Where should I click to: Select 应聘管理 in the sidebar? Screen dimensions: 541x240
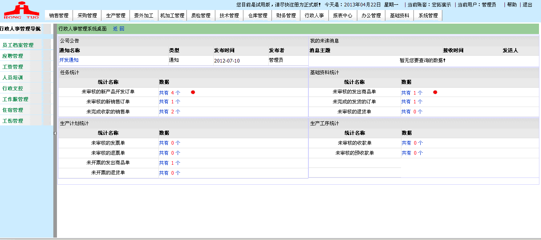pyautogui.click(x=13, y=56)
